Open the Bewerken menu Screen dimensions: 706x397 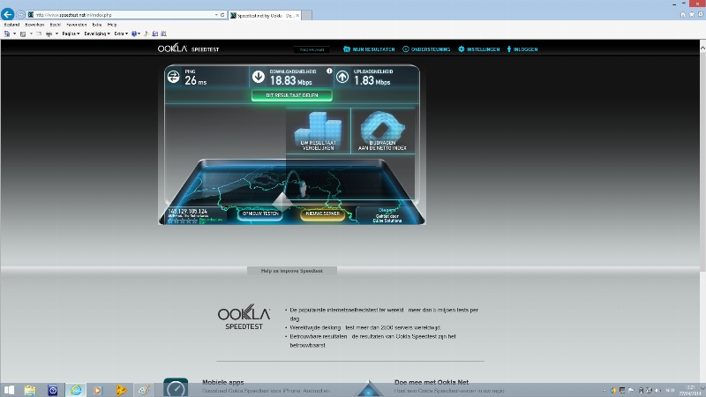34,25
